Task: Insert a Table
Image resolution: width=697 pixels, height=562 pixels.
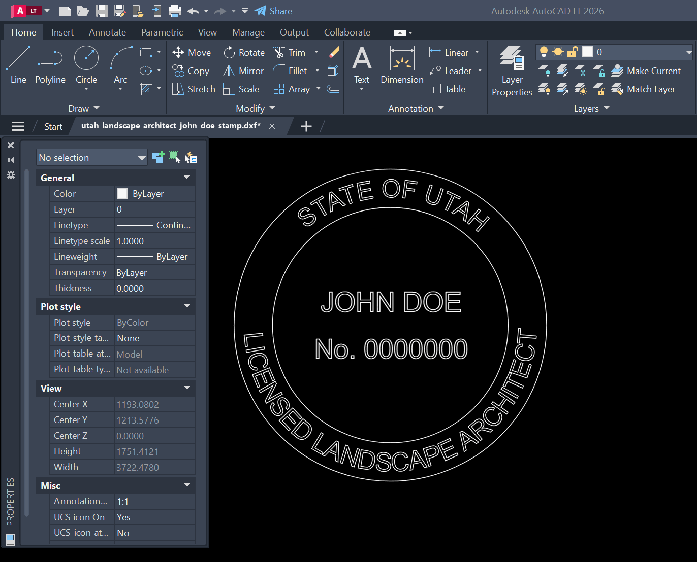Action: [x=448, y=89]
